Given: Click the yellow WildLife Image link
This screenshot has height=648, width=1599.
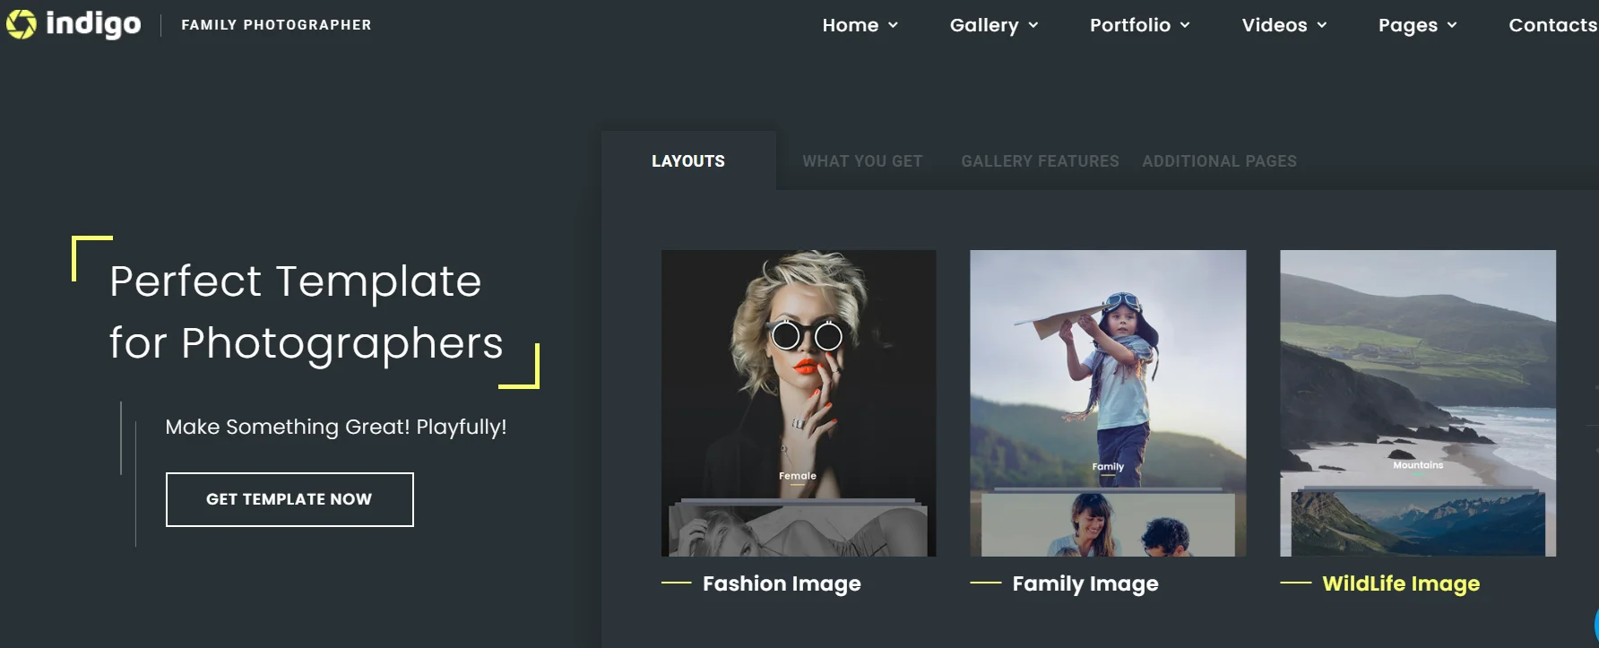Looking at the screenshot, I should click(x=1400, y=583).
